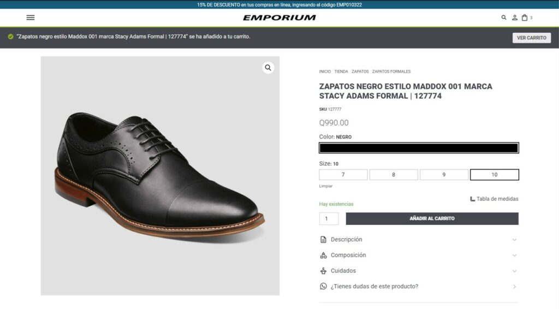Viewport: 559px width, 309px height.
Task: Expand the Descripción section
Action: (419, 240)
